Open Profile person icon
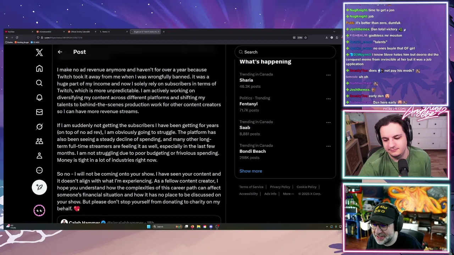Viewport: 454px width, 255px height. point(39,155)
